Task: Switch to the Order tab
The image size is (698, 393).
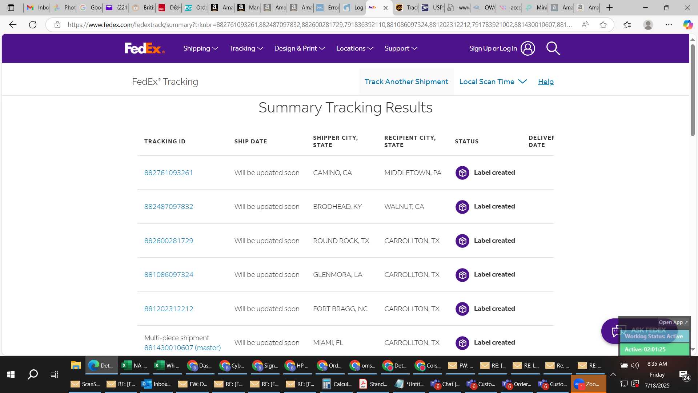Action: coord(196,8)
